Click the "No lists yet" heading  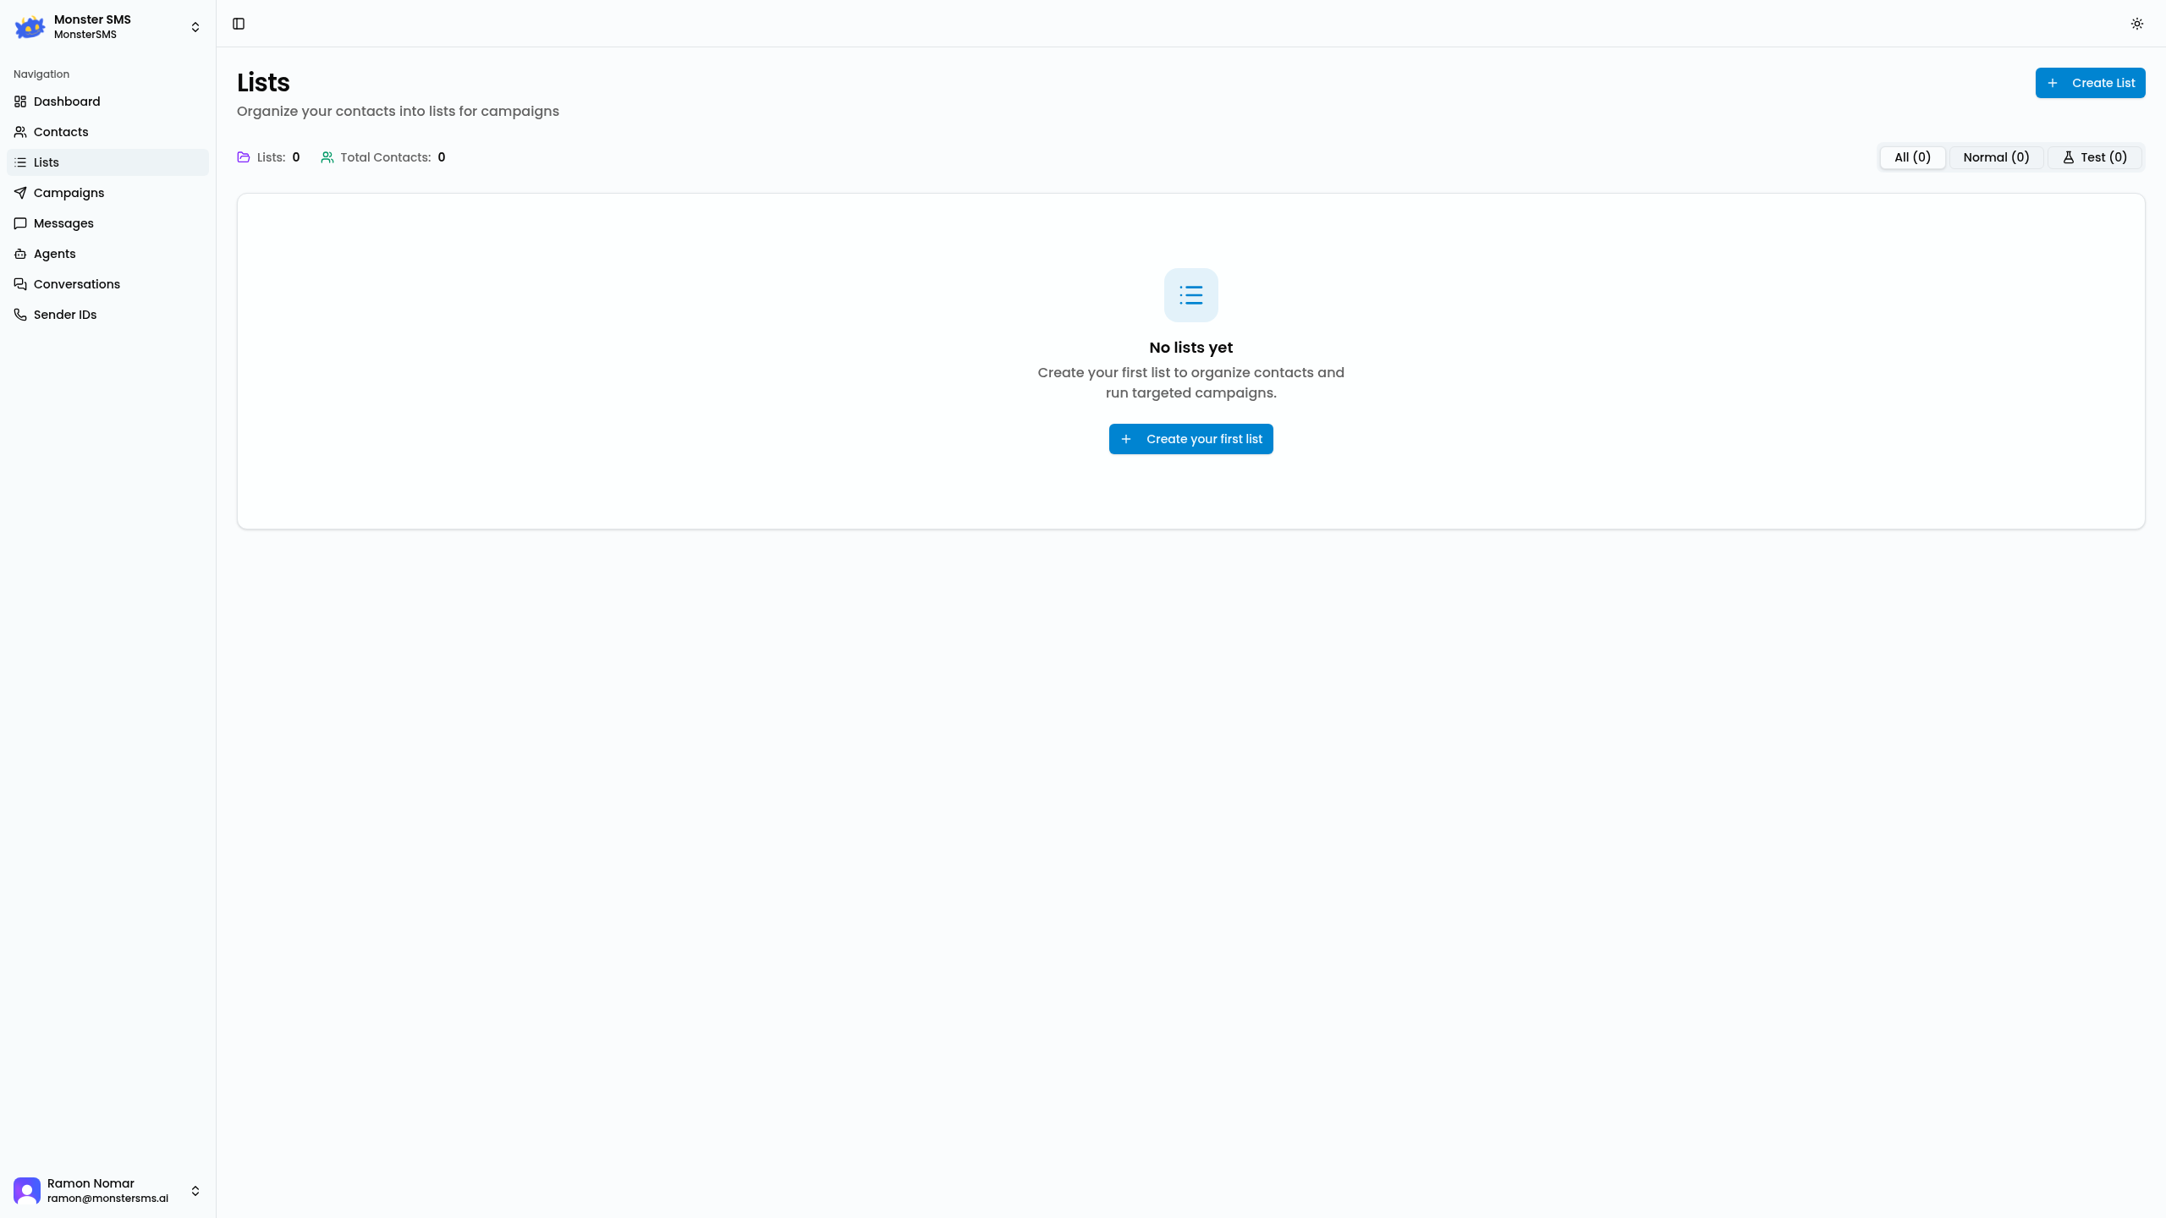[x=1190, y=348]
